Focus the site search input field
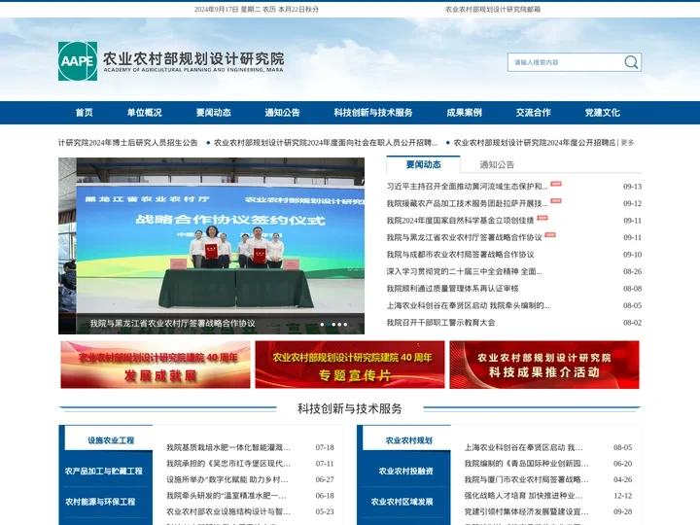700x525 pixels. (565, 62)
